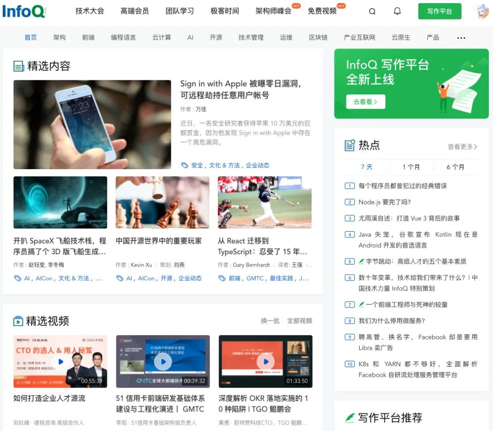
Task: Click tag icon under 中国开源 article
Action: [120, 278]
